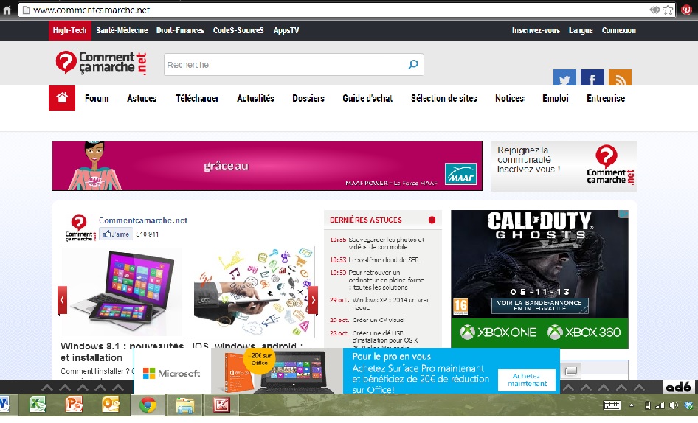Select the High-Tech tab
The height and width of the screenshot is (423, 698).
pyautogui.click(x=69, y=30)
